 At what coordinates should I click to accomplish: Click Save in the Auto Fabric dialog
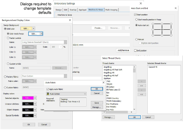click(x=97, y=103)
